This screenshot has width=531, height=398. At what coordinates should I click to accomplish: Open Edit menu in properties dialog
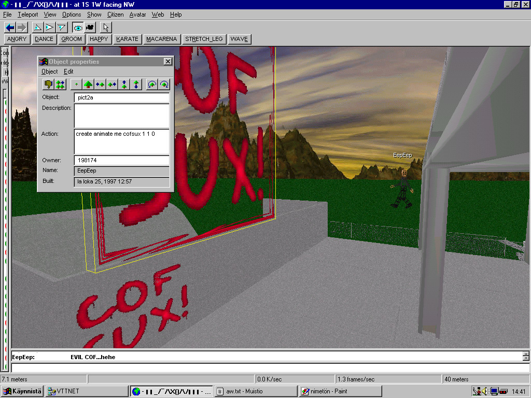(68, 72)
